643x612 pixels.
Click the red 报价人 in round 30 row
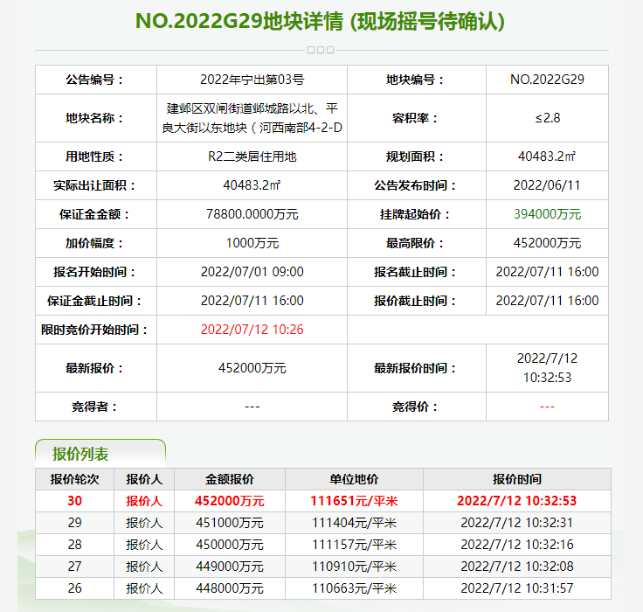click(144, 501)
